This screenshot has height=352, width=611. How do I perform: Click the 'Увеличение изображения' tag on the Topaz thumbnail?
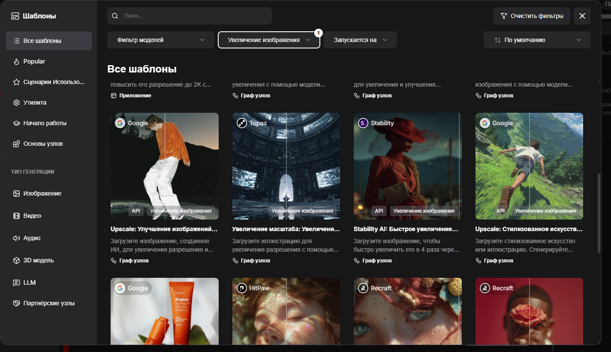(302, 211)
